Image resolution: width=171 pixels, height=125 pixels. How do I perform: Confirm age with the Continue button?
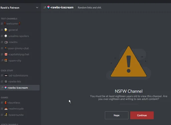[x=142, y=115]
